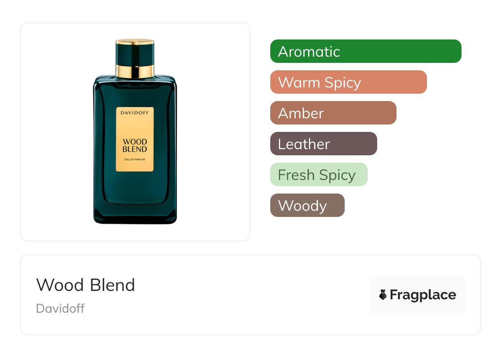The width and height of the screenshot is (501, 355).
Task: Open the Wood Blend fragrance title
Action: (86, 285)
